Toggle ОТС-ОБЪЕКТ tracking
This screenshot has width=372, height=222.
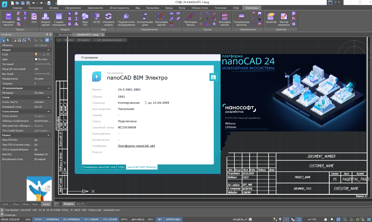[92, 219]
